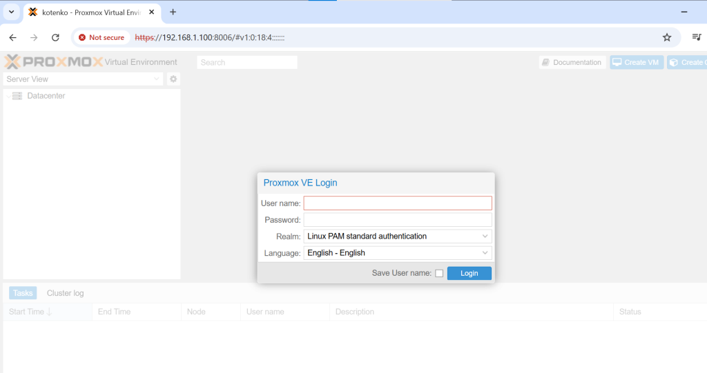
Task: Click the Proxmox logo
Action: pos(54,62)
